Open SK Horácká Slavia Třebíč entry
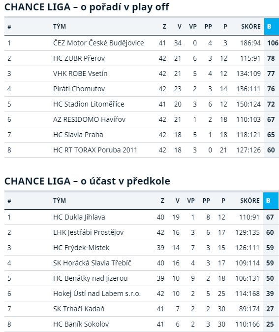This screenshot has height=332, width=279. click(92, 263)
